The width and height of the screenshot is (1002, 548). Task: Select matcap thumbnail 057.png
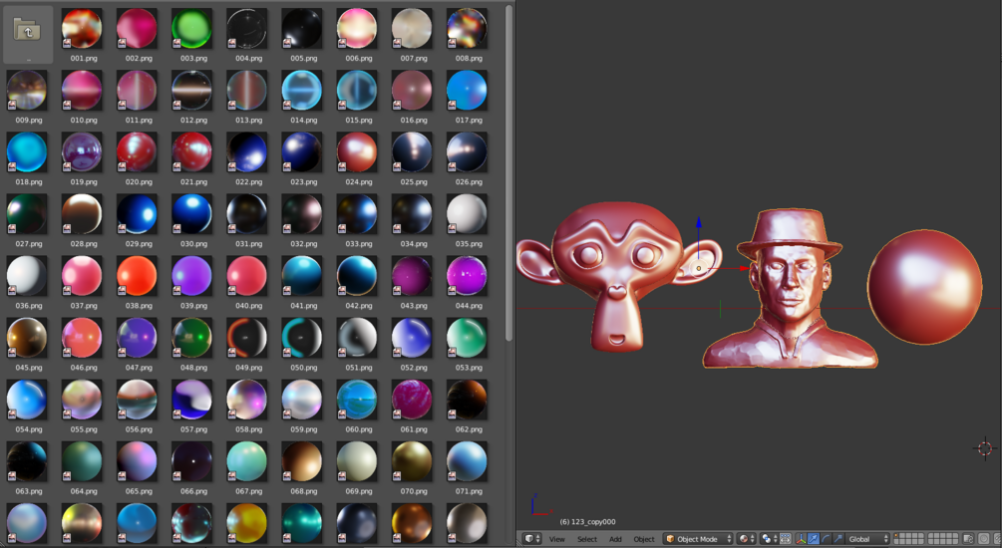[x=191, y=400]
